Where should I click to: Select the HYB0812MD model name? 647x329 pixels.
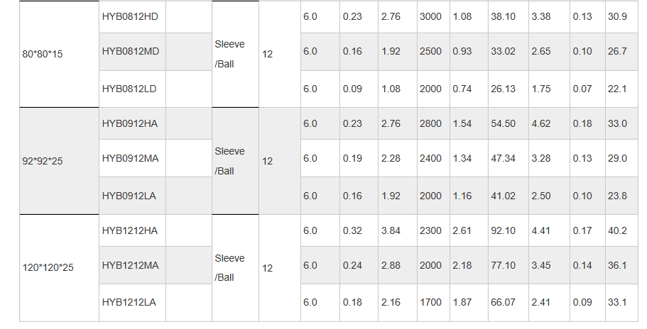[131, 51]
